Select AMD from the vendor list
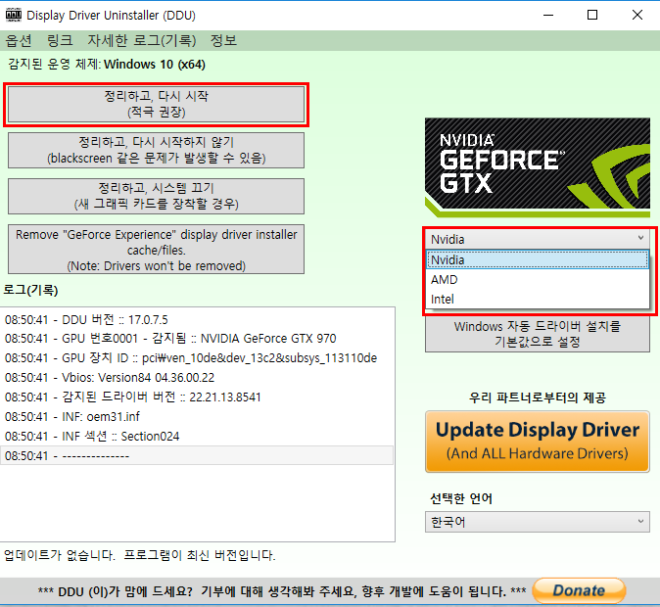Viewport: 660px width, 607px height. click(538, 279)
